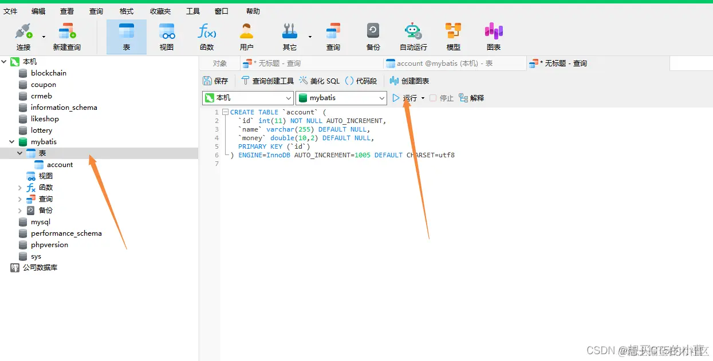Open the Function (函数) toolbar icon

point(207,37)
